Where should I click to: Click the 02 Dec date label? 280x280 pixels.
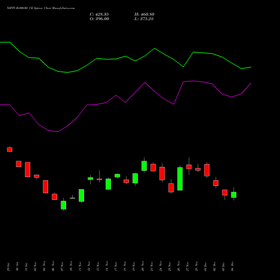coord(214,267)
